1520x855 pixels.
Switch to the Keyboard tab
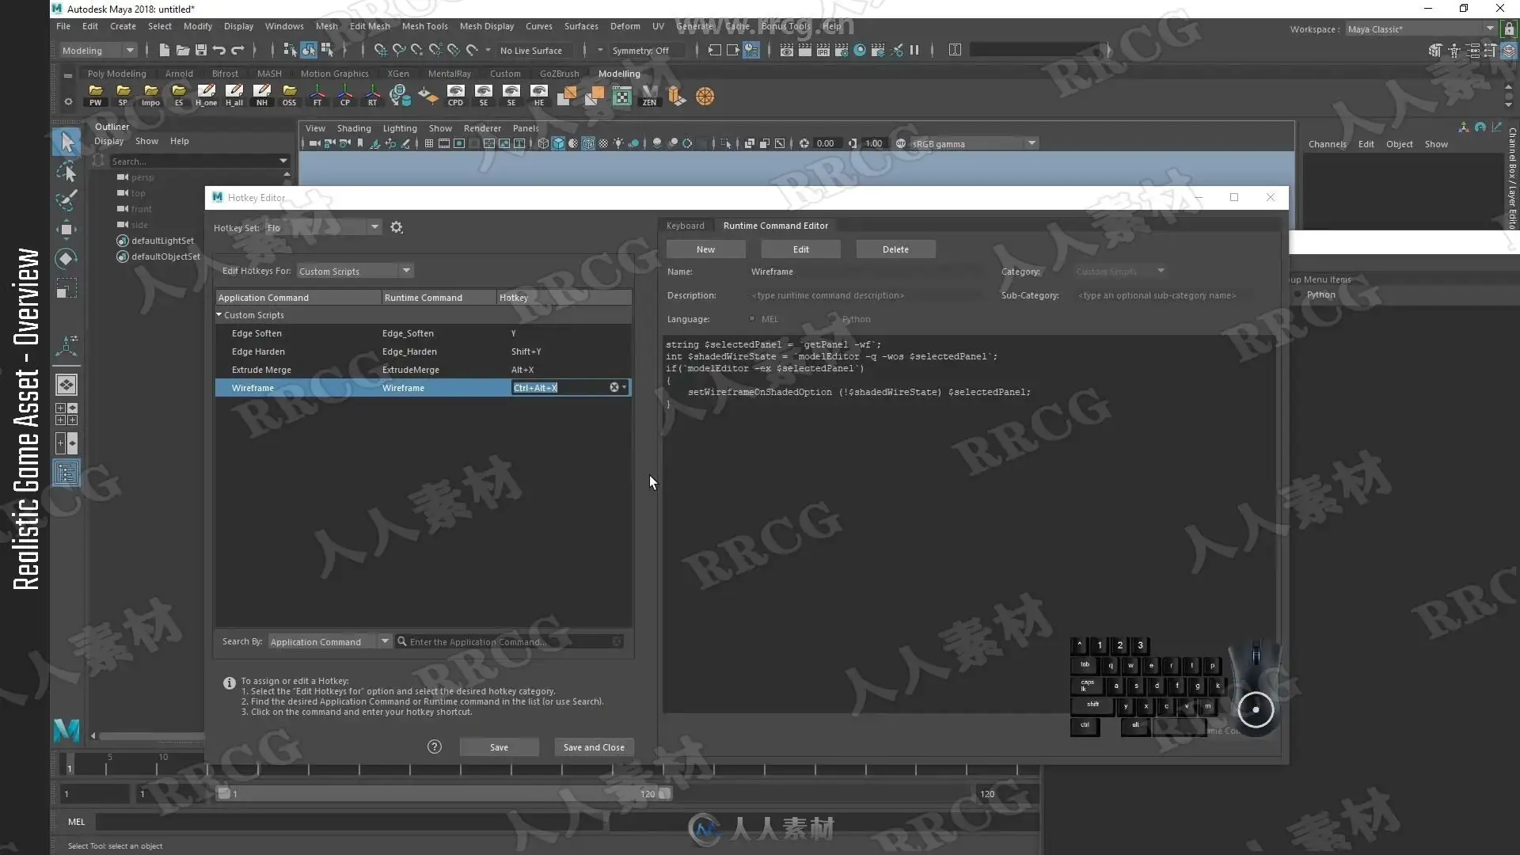[x=685, y=226]
